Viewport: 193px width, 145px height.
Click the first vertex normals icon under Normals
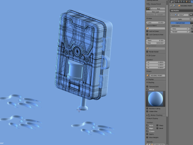[148, 144]
